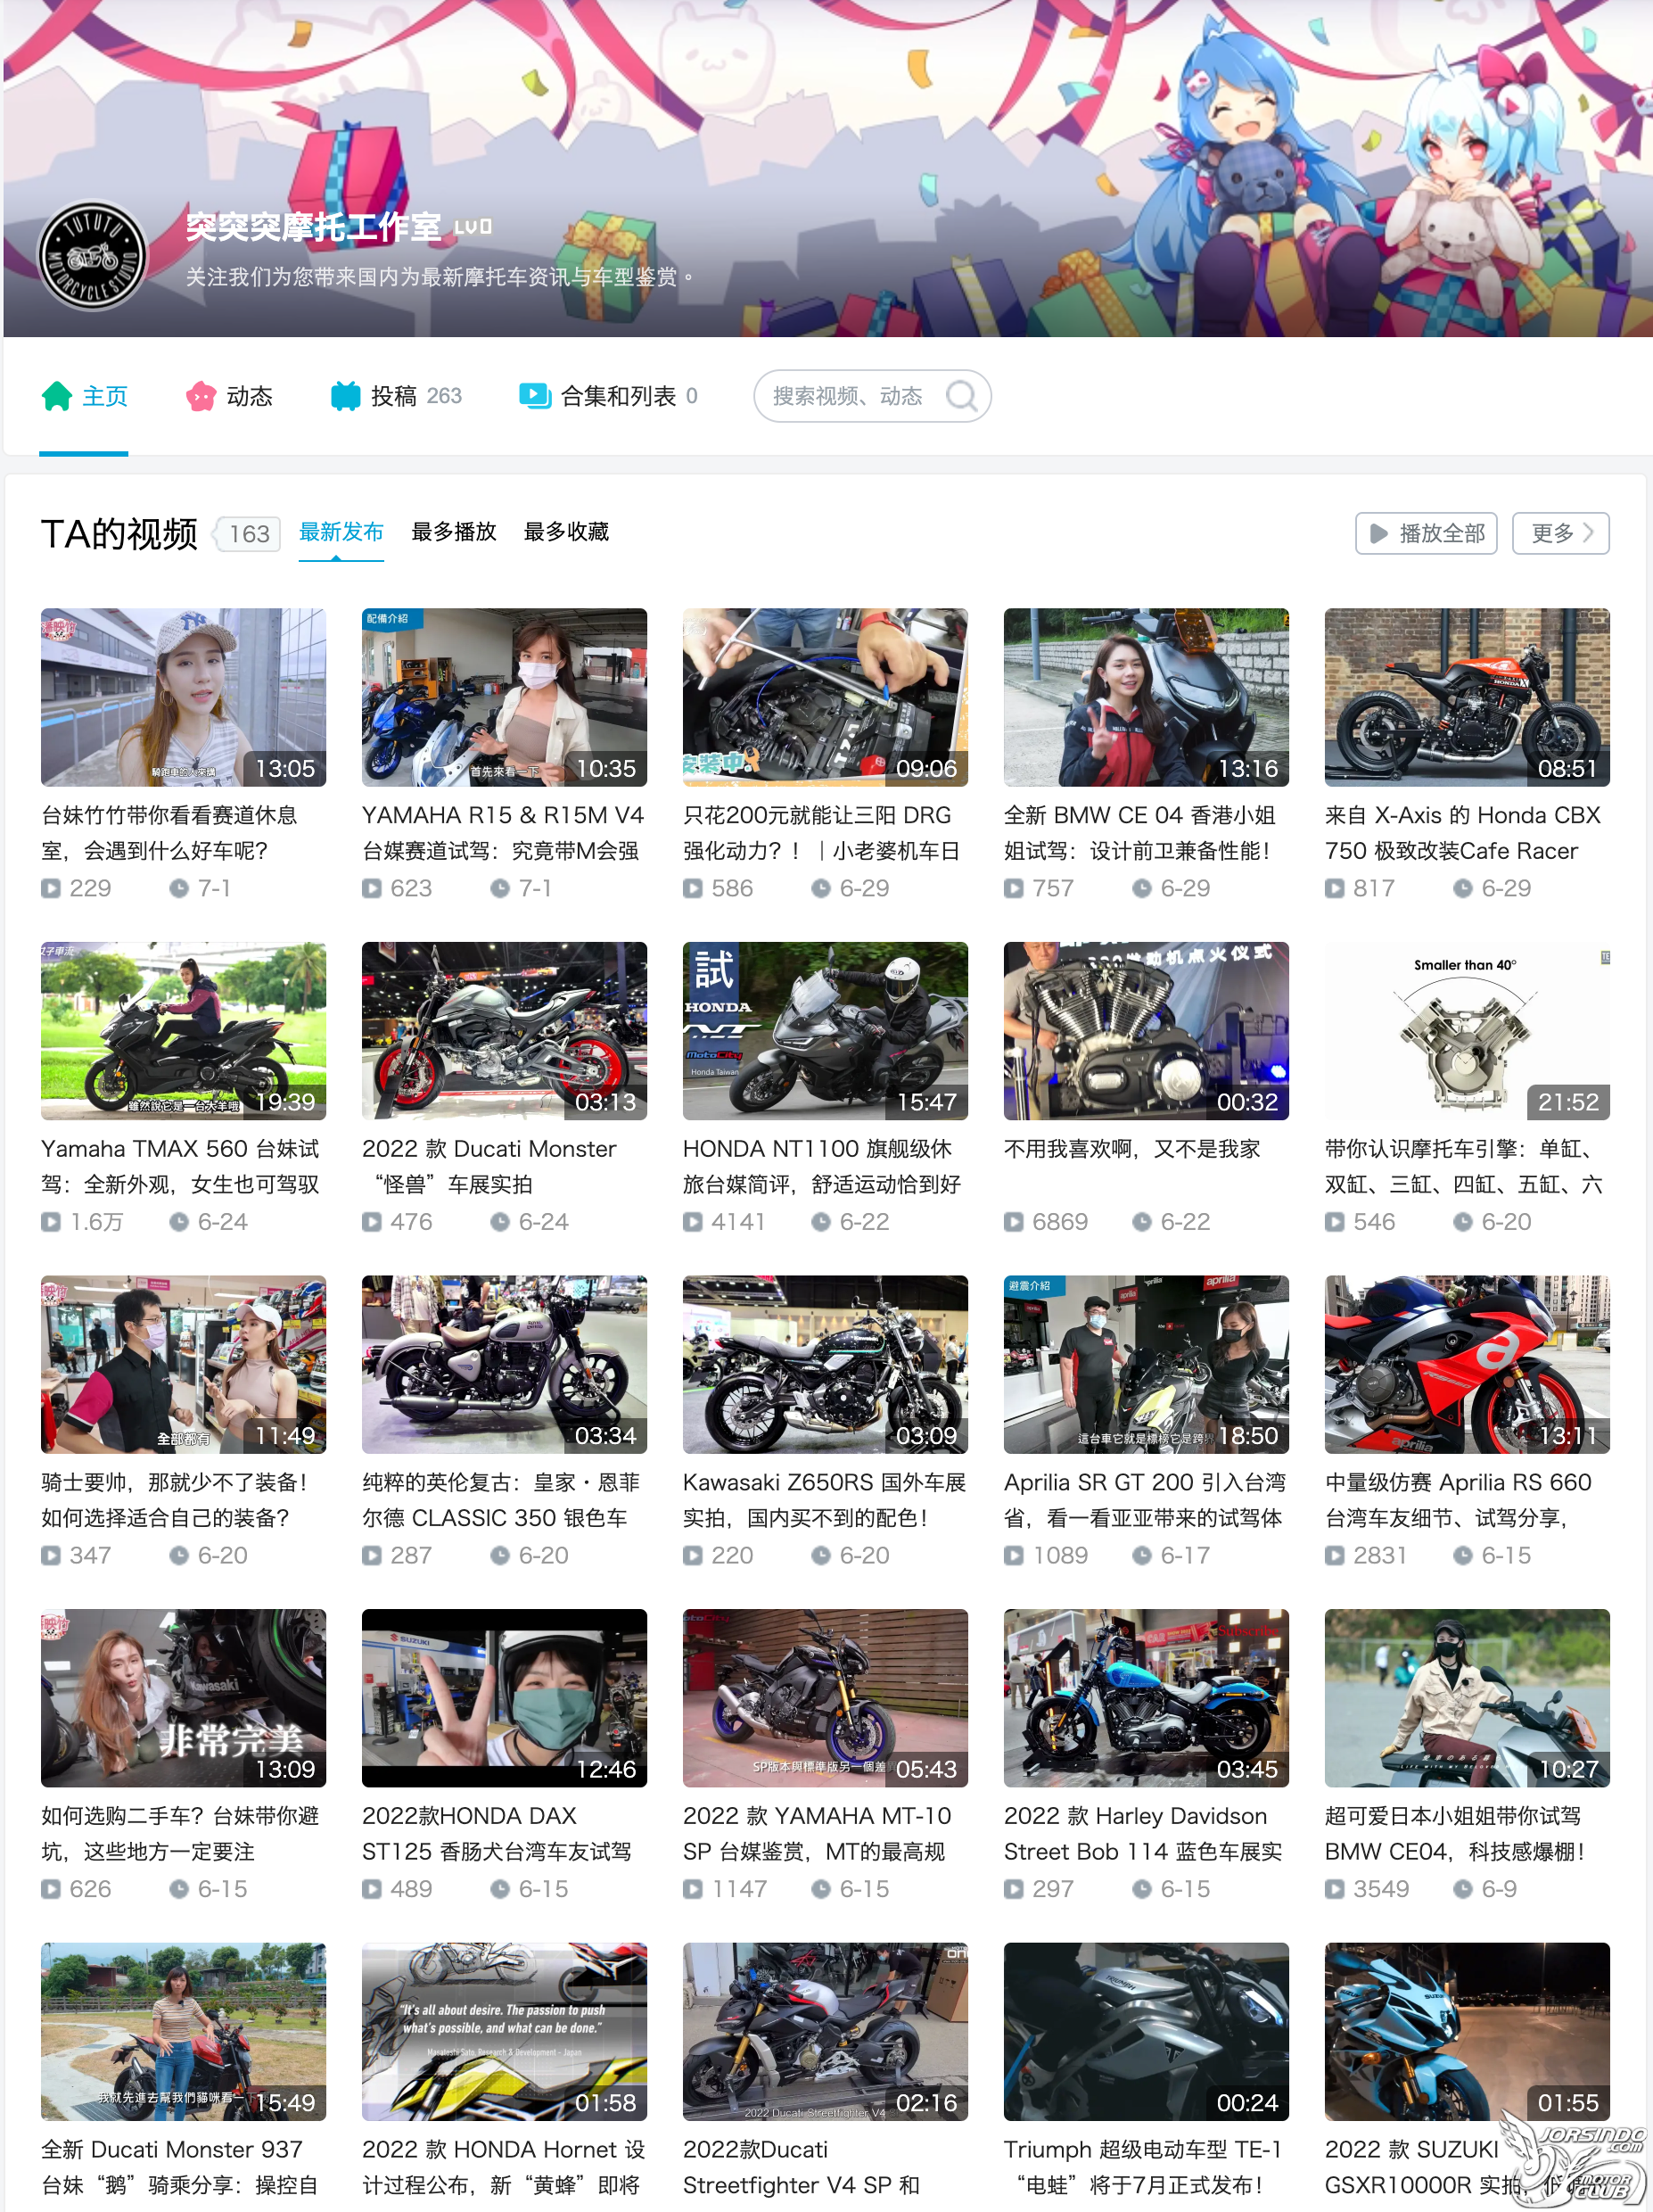
Task: Click channel name 突突突摩托工作室
Action: pyautogui.click(x=313, y=227)
